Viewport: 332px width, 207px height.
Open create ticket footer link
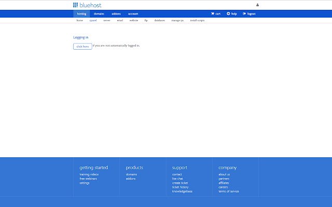click(180, 183)
